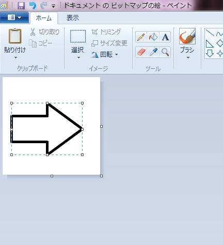Click コピー (copy) button

(41, 43)
